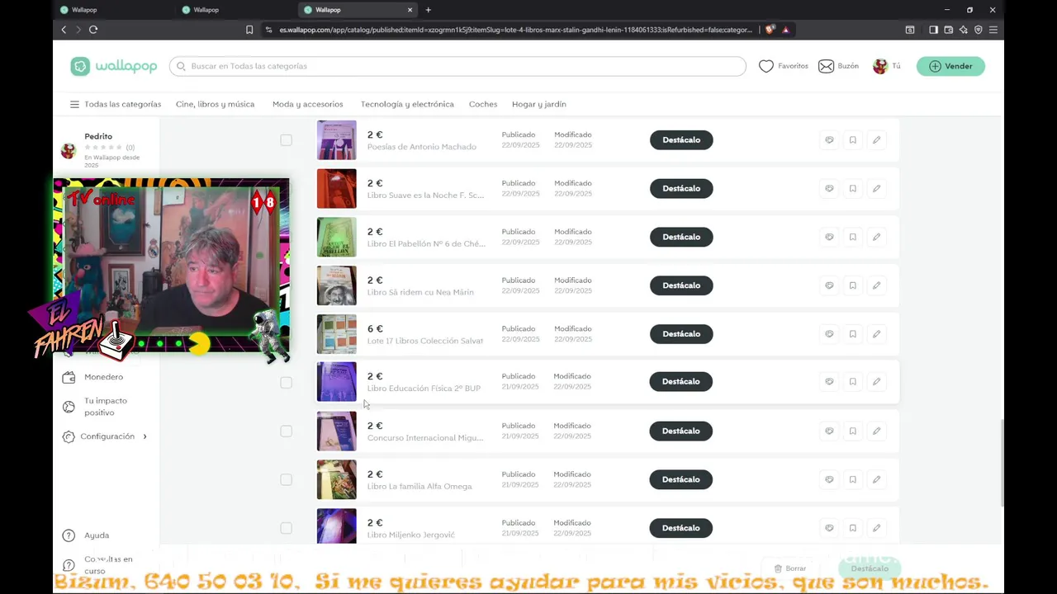Open thumbnail of Libro La familia Alfa Omega
The width and height of the screenshot is (1057, 594).
337,479
